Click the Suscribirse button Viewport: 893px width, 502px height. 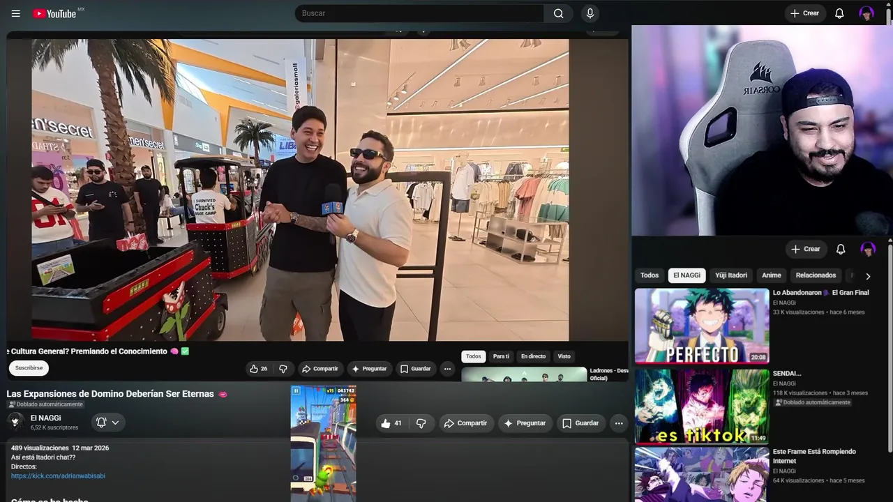[x=29, y=368]
